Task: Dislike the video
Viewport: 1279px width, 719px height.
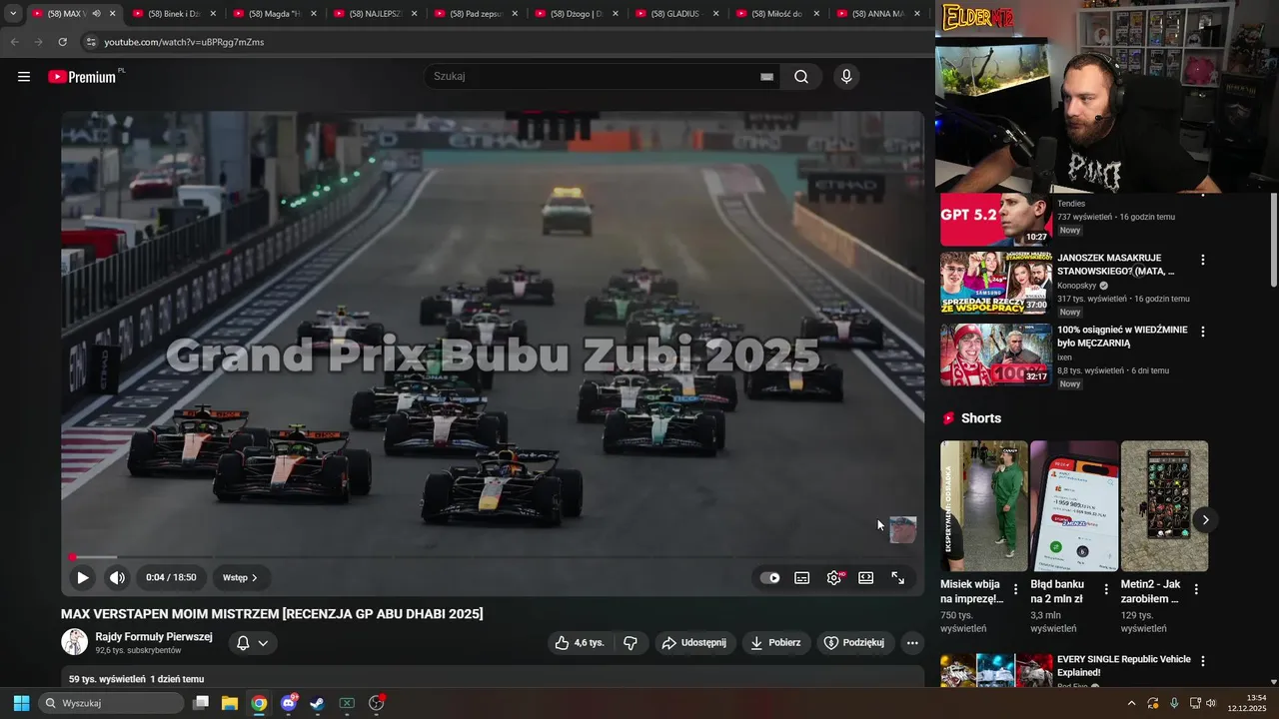Action: point(631,642)
